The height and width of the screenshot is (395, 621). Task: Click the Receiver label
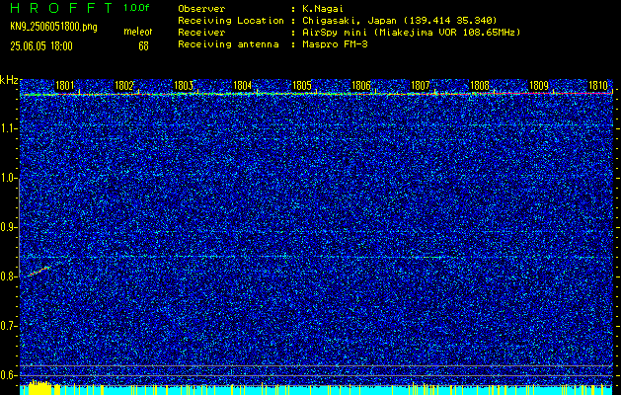point(201,33)
